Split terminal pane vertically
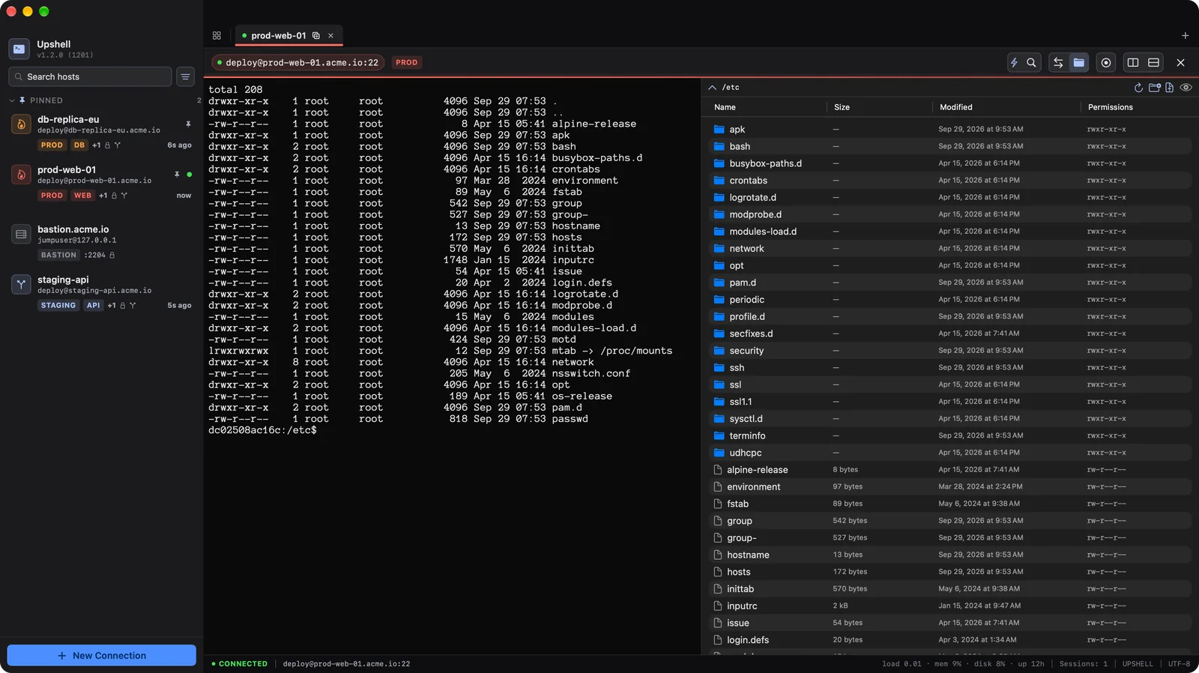Image resolution: width=1199 pixels, height=673 pixels. tap(1133, 63)
